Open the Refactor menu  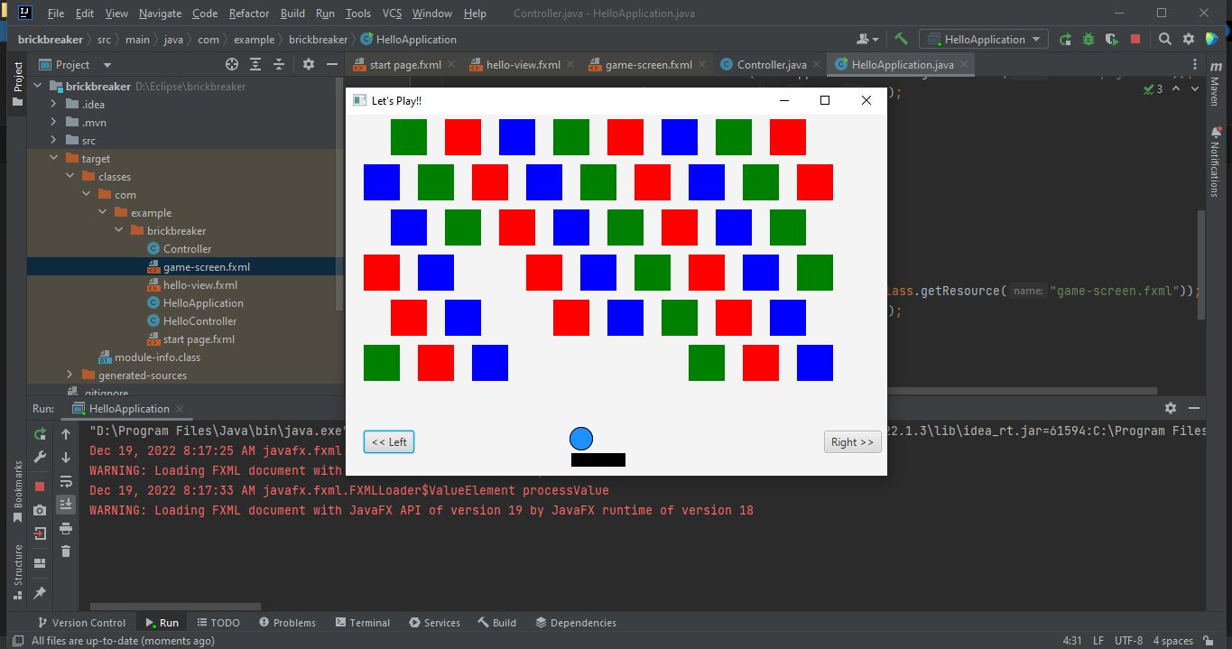click(x=248, y=13)
